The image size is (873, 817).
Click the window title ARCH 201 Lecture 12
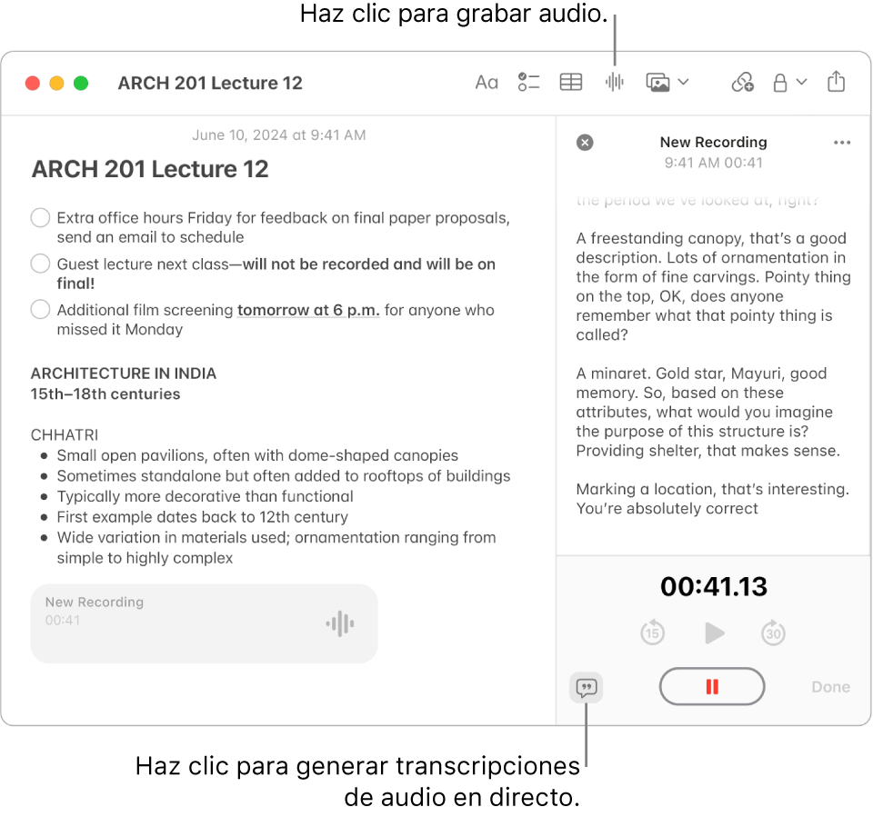[210, 83]
